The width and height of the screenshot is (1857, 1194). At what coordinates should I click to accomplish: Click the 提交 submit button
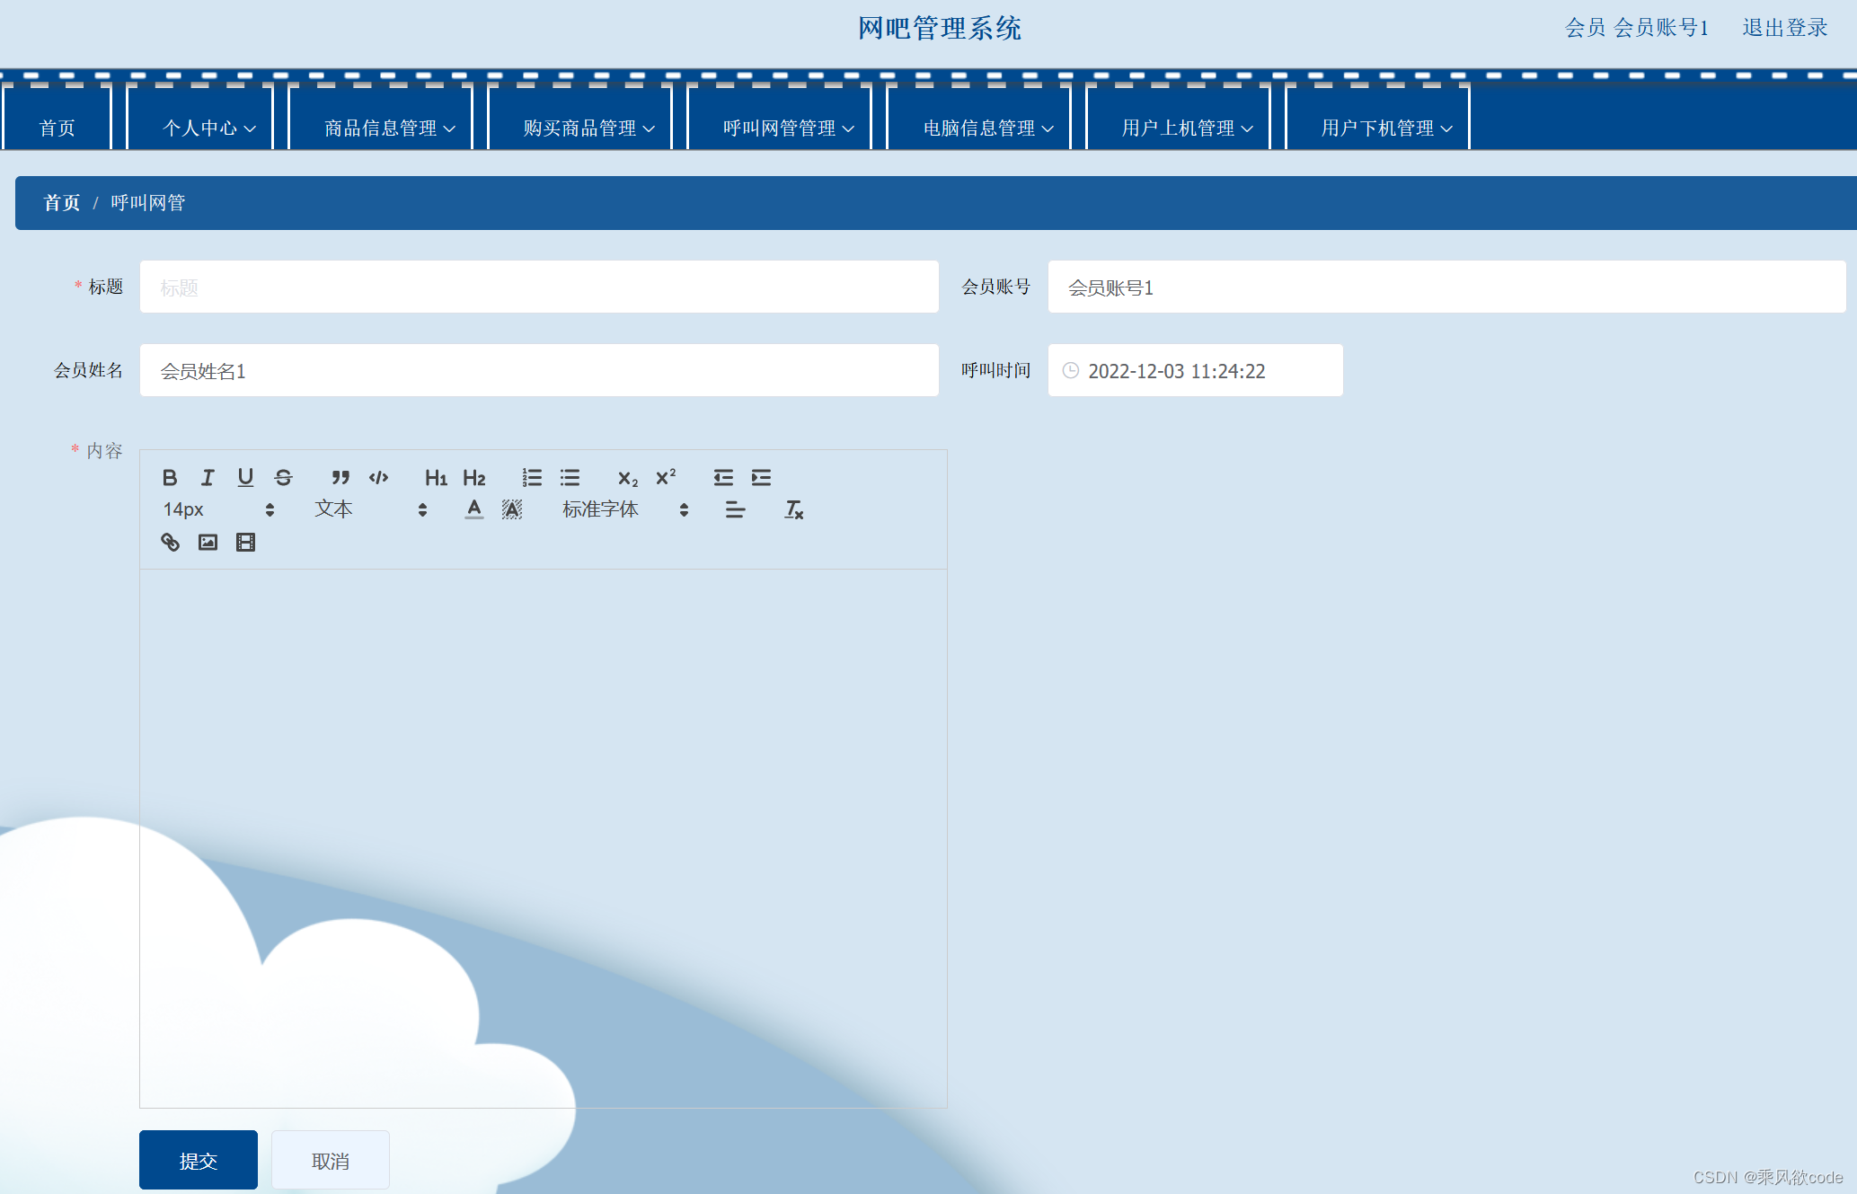click(198, 1160)
